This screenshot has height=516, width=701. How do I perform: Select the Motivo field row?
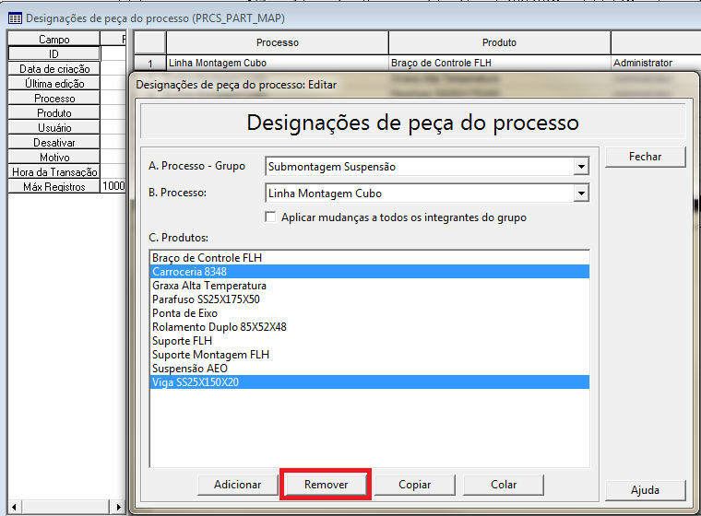54,158
